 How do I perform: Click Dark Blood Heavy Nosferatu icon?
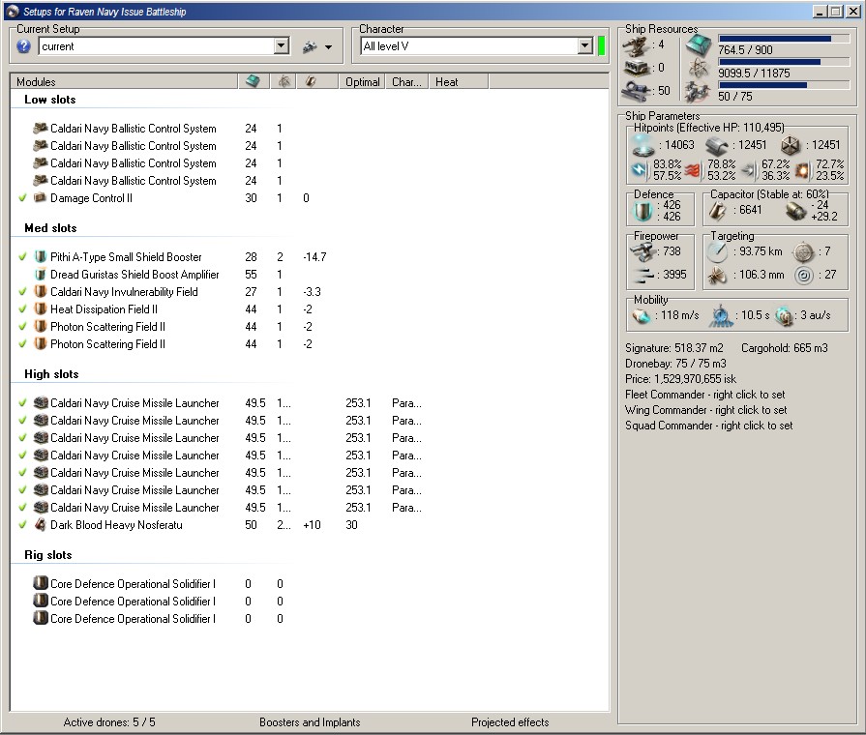coord(40,524)
